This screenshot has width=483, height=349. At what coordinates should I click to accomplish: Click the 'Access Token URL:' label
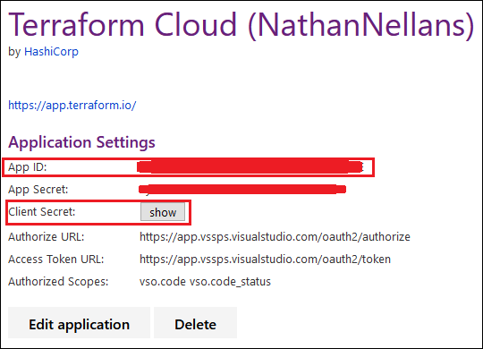point(56,260)
